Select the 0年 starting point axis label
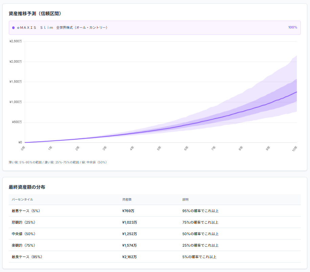 (23, 148)
